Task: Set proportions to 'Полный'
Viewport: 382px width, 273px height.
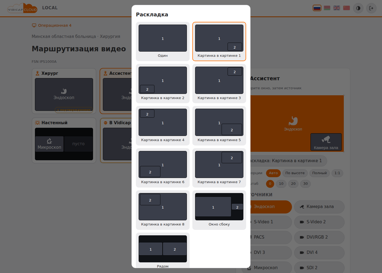Action: [320, 173]
